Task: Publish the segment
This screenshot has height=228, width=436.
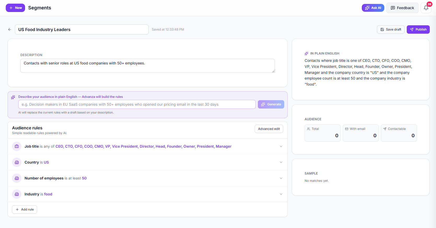Action: tap(418, 29)
